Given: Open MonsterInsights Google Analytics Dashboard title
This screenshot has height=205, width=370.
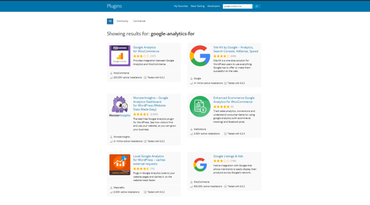Looking at the screenshot, I should click(x=151, y=104).
